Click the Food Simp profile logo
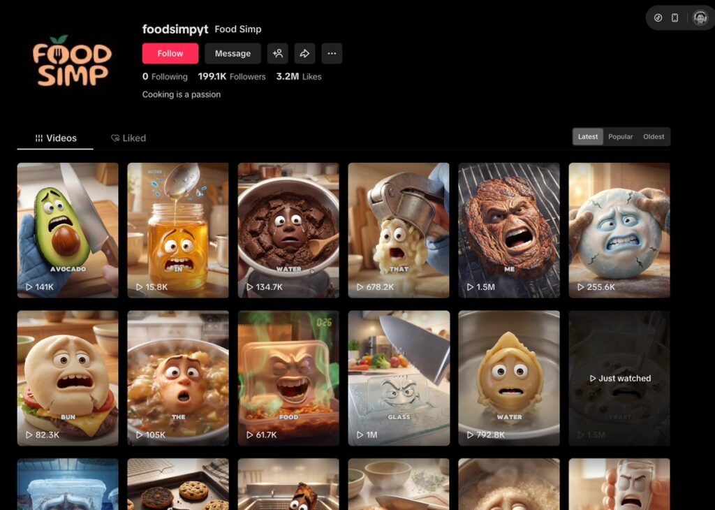The image size is (715, 510). pyautogui.click(x=71, y=62)
